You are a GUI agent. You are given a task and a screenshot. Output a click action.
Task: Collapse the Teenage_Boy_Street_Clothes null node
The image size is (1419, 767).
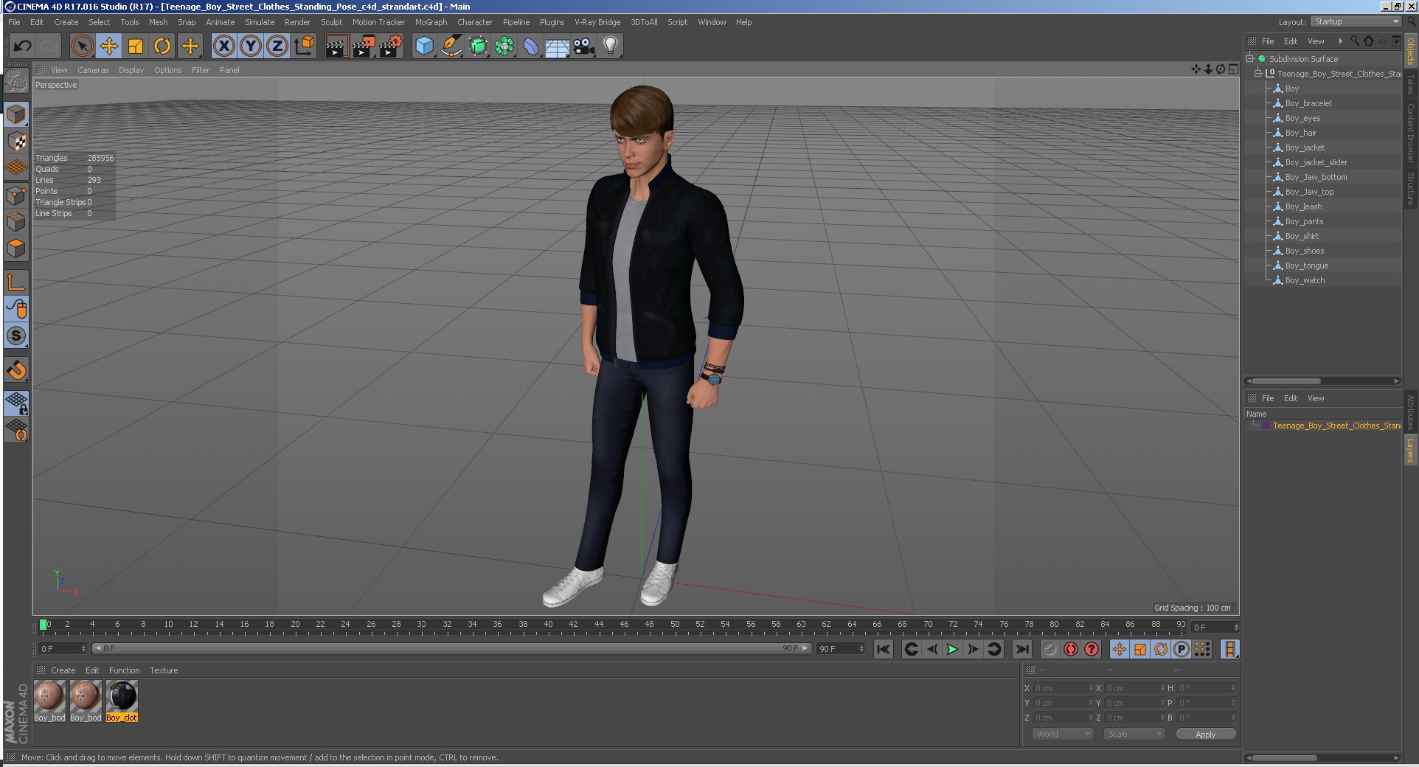coord(1258,74)
